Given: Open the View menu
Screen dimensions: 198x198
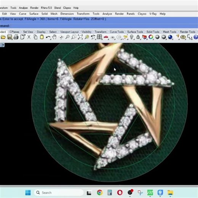Looking at the screenshot, I should (x=13, y=14).
